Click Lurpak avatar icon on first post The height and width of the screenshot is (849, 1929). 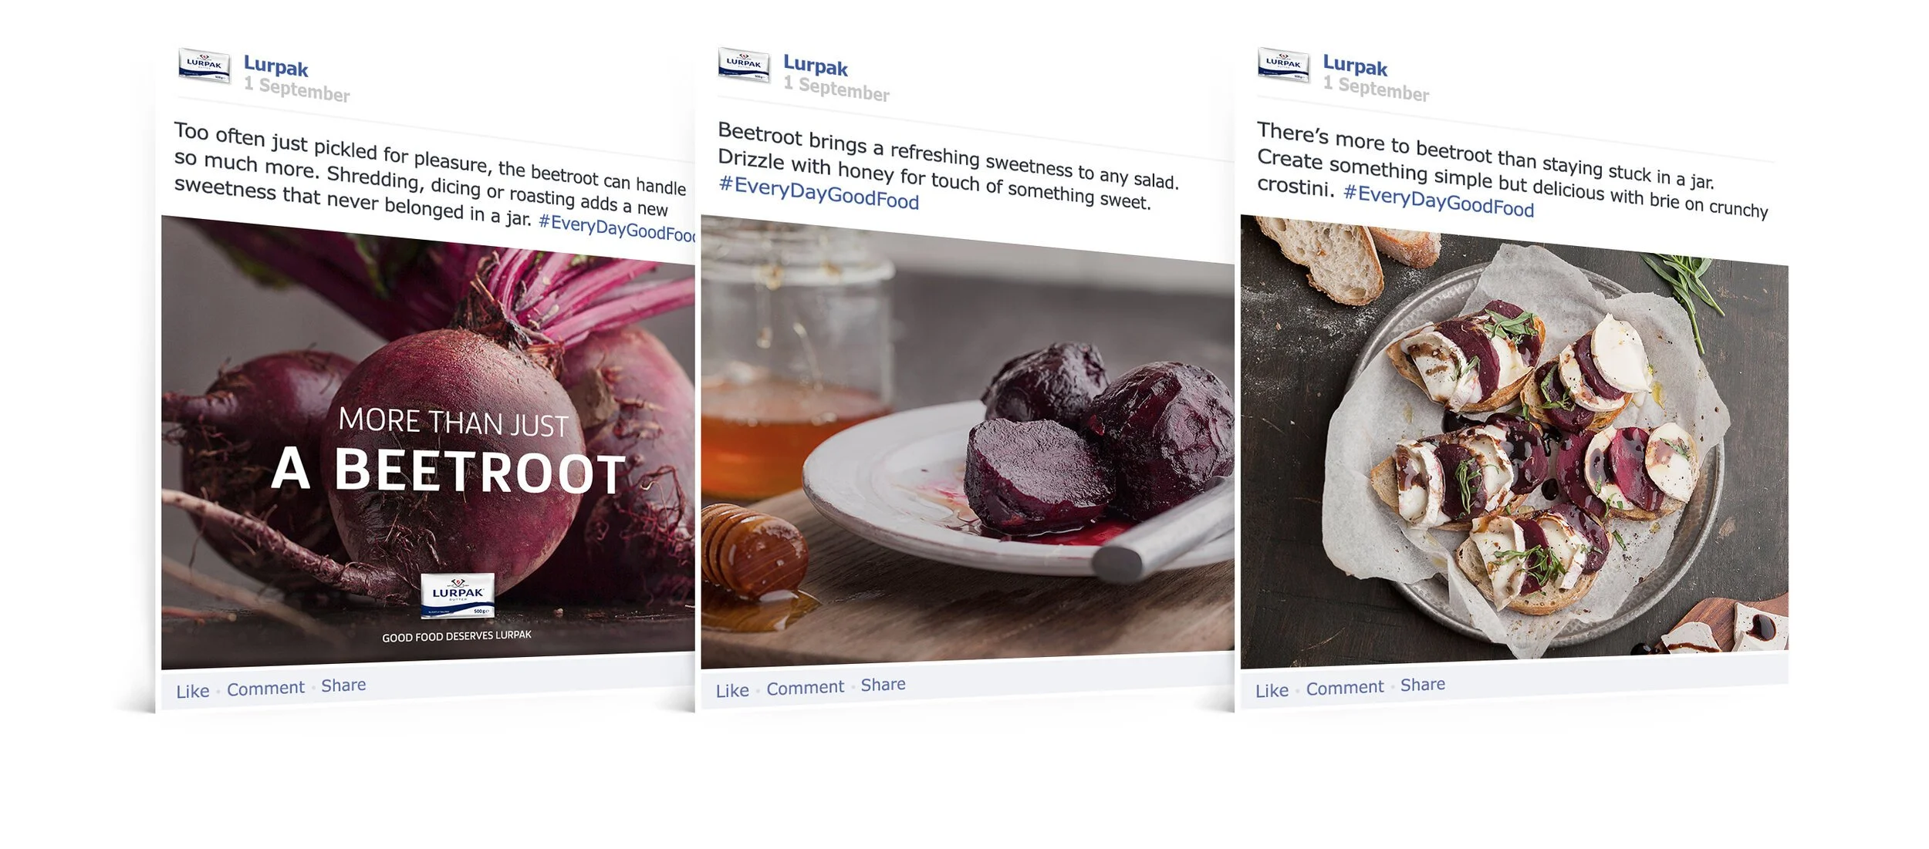[x=204, y=65]
